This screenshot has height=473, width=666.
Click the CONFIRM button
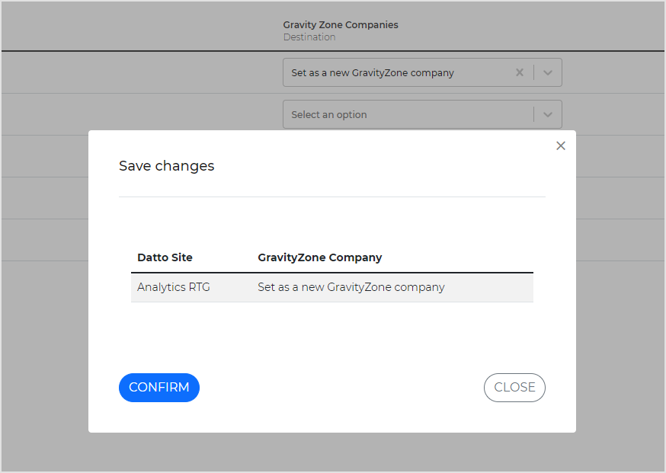click(158, 388)
